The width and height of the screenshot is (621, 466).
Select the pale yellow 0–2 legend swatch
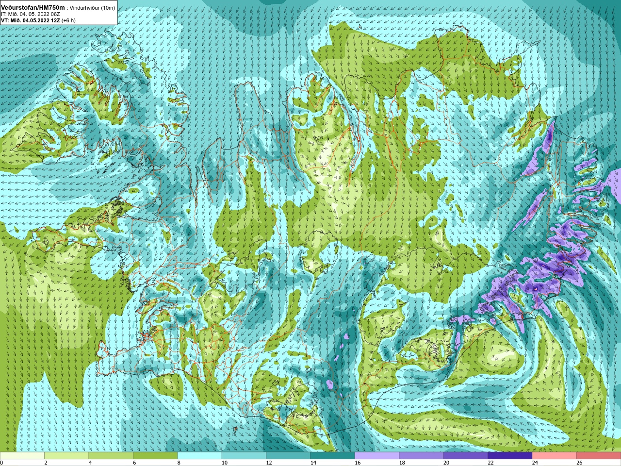pyautogui.click(x=22, y=456)
